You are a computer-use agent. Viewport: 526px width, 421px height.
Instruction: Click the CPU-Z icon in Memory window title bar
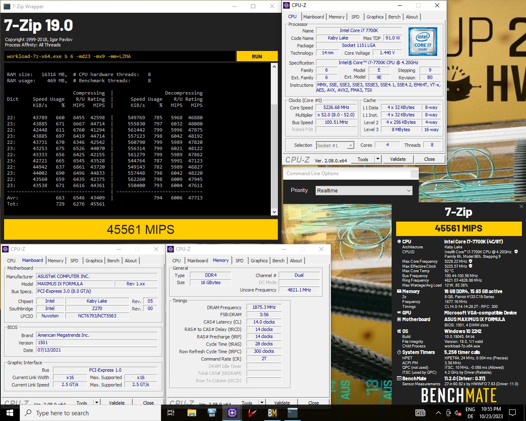171,249
